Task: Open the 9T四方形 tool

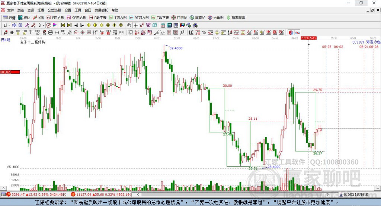Action: point(139,17)
